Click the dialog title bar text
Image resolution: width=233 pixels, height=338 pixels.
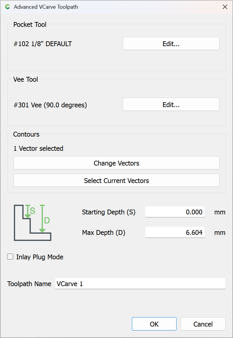click(46, 7)
